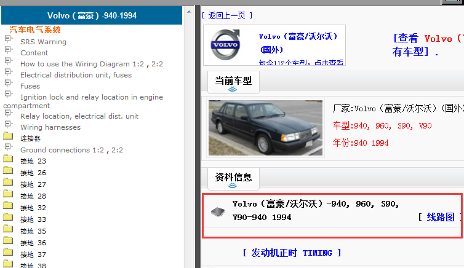
Task: Open the Content entry
Action: [34, 53]
